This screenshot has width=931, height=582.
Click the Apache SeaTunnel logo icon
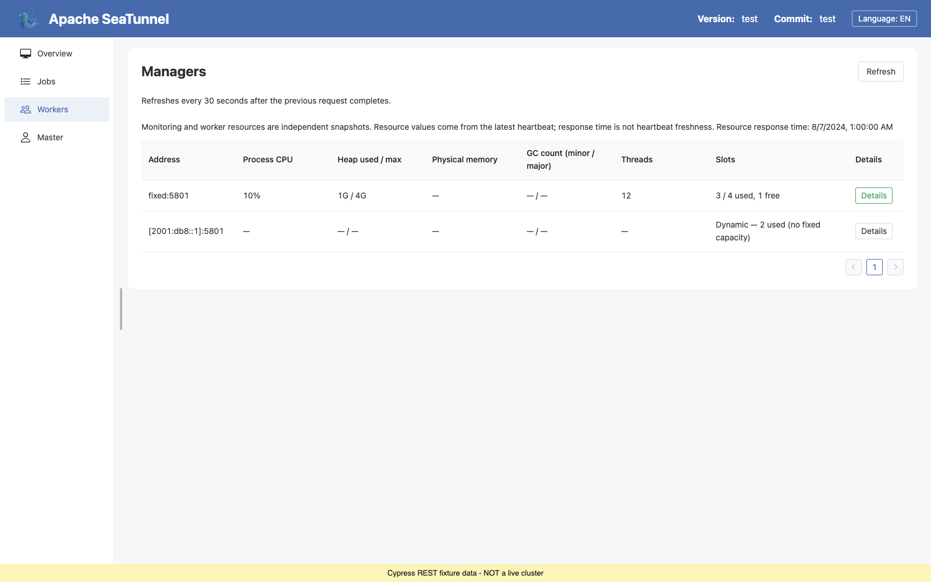[28, 19]
